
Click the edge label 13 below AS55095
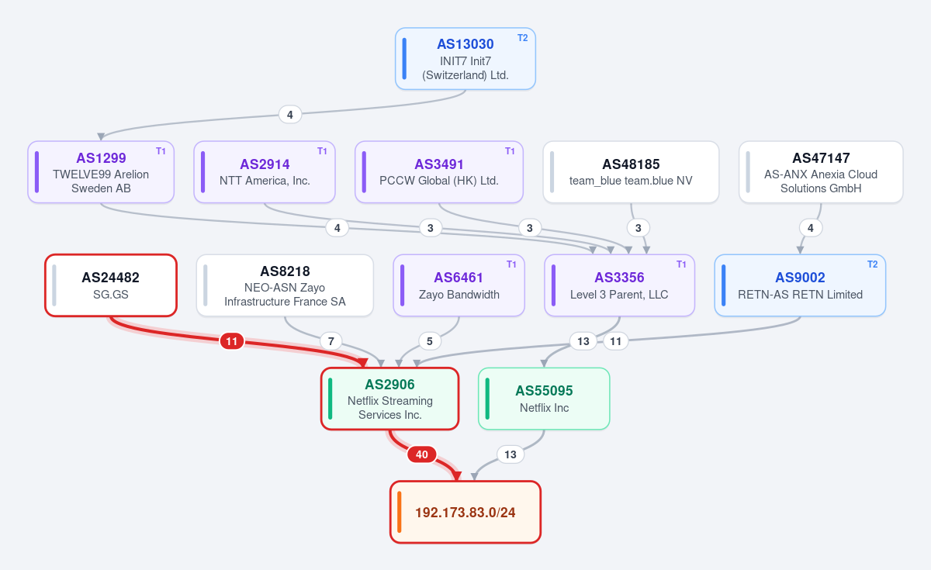[510, 454]
